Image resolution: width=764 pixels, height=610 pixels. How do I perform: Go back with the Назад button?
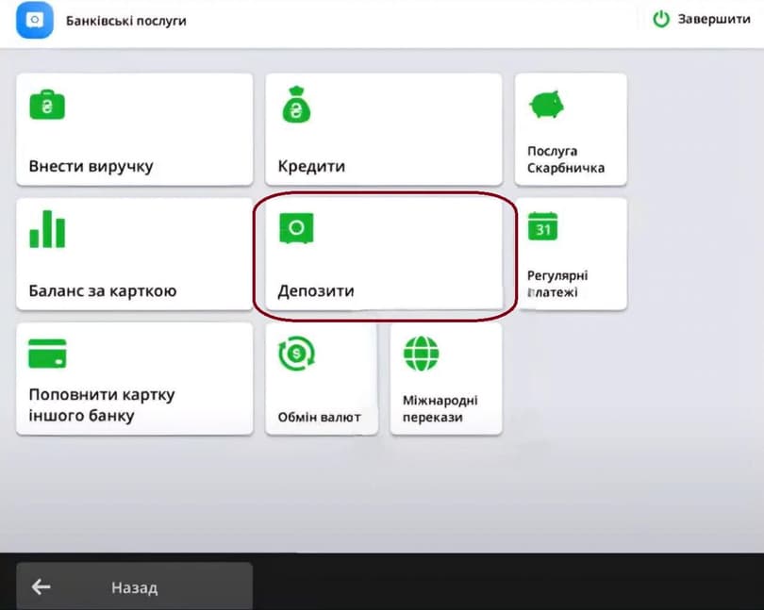[135, 586]
